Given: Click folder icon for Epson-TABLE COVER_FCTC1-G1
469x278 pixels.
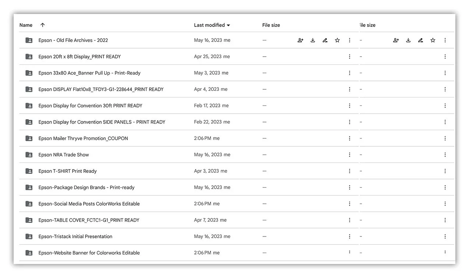Looking at the screenshot, I should [x=29, y=220].
